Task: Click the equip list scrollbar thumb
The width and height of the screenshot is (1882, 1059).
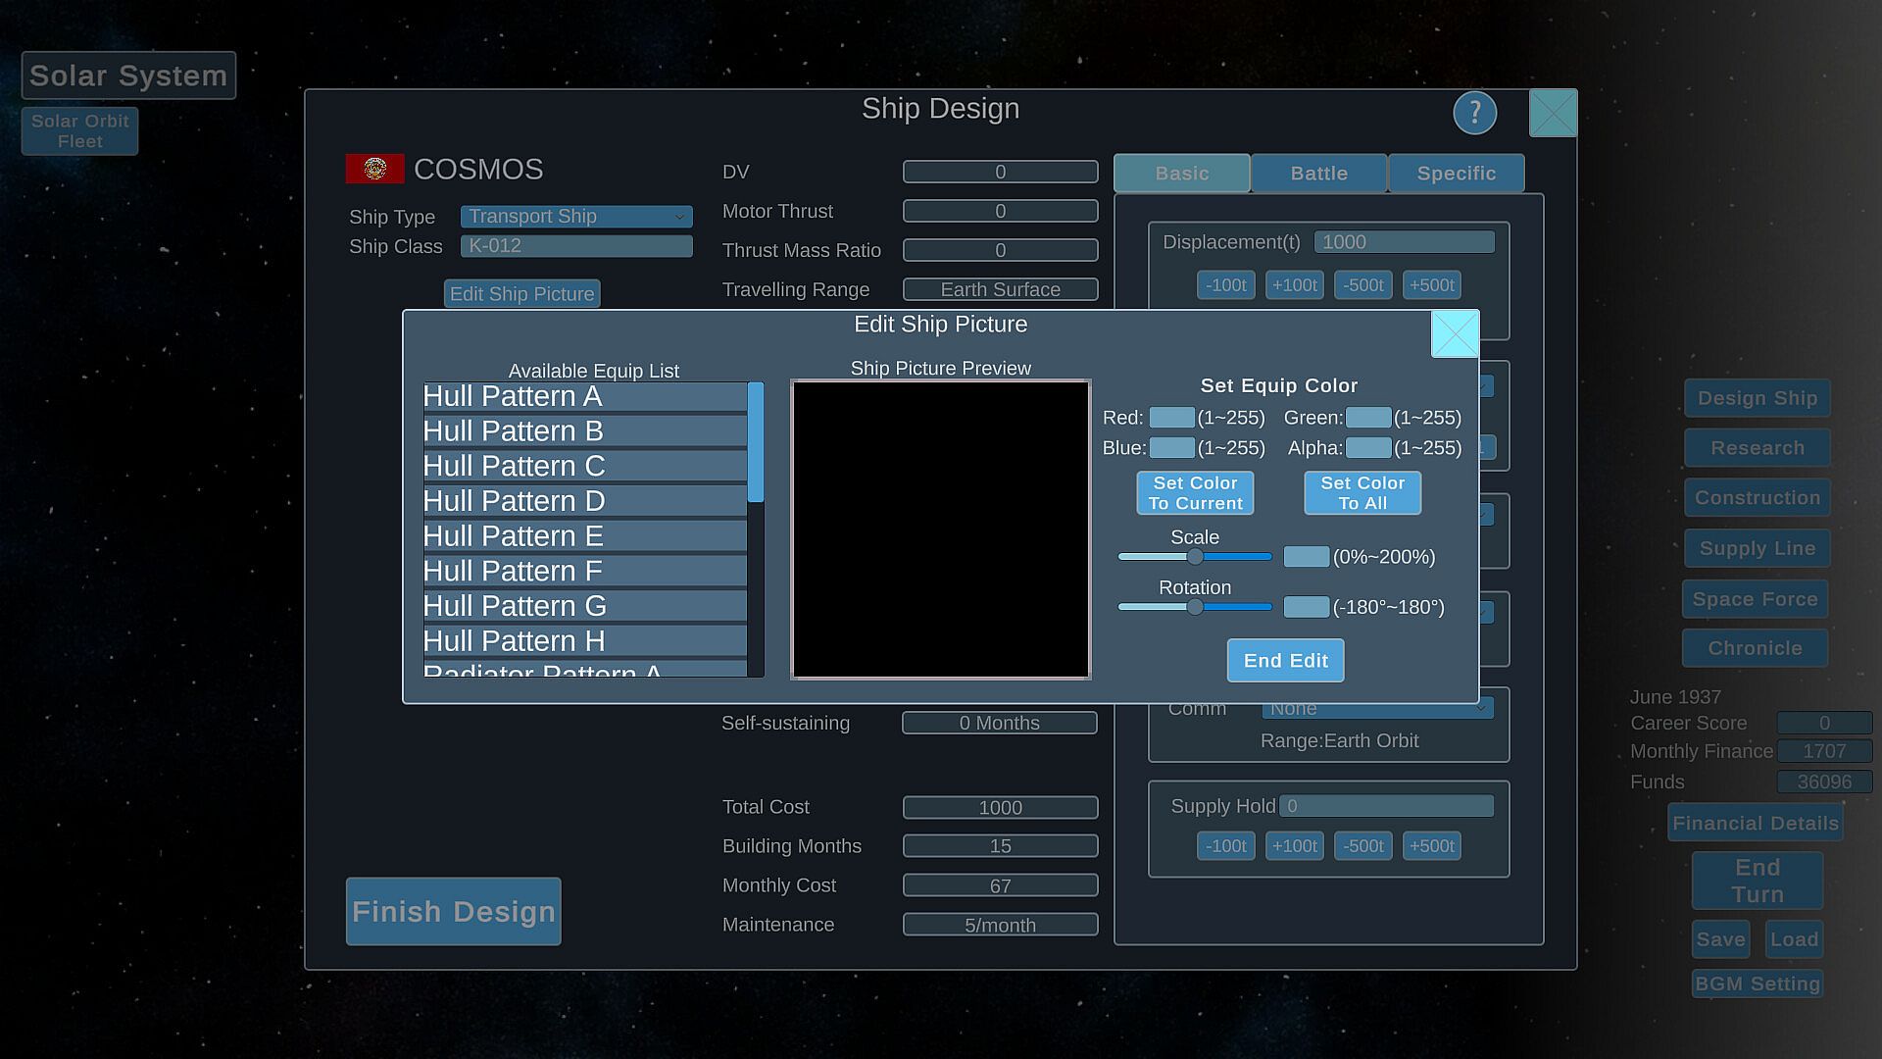Action: tap(755, 441)
